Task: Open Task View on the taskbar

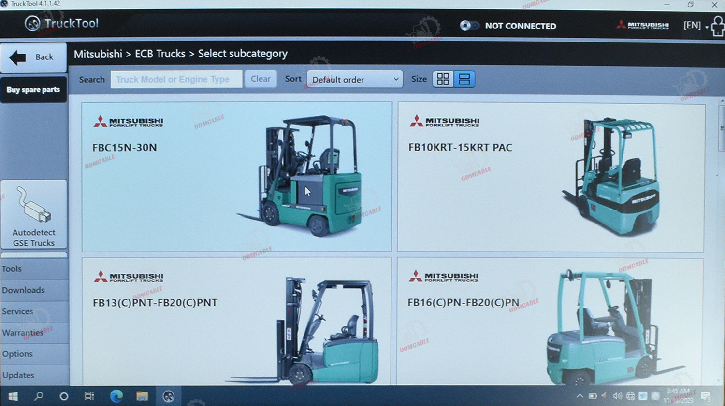Action: coord(89,396)
